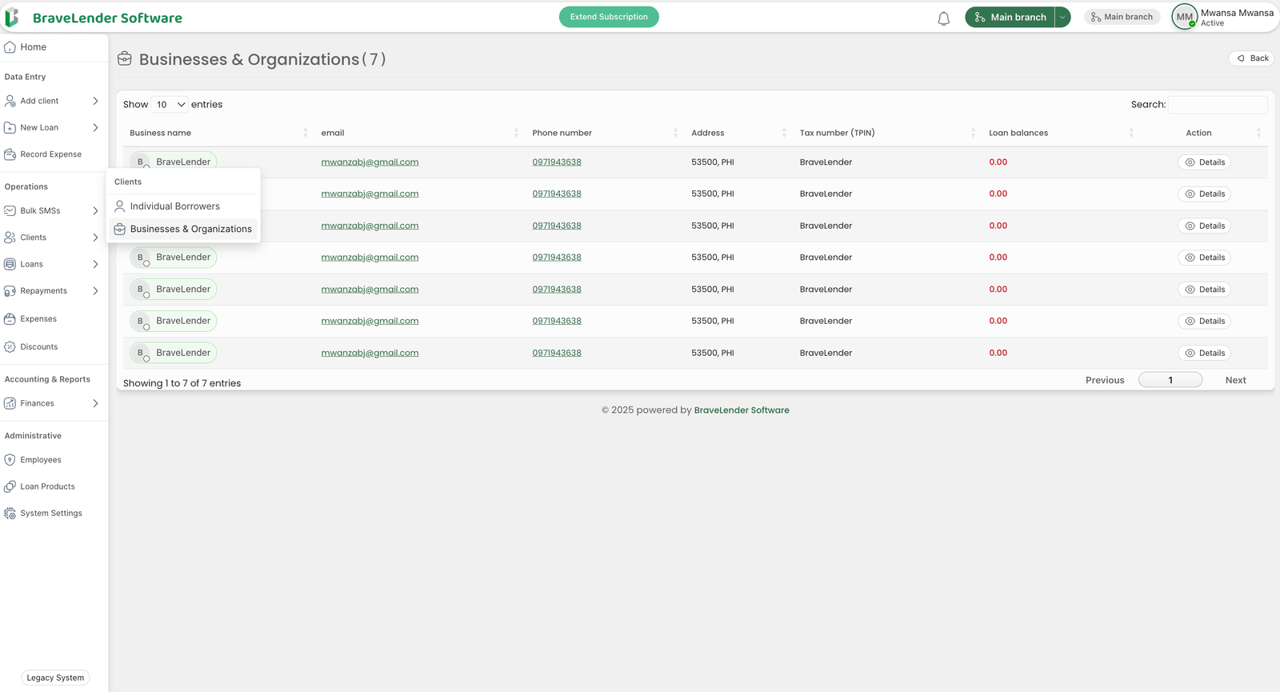The width and height of the screenshot is (1280, 692).
Task: Sort table by Phone number column
Action: click(x=675, y=133)
